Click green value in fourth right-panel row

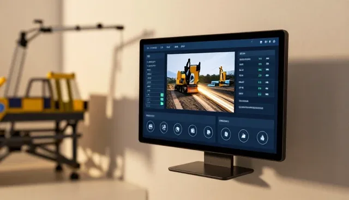pos(260,76)
